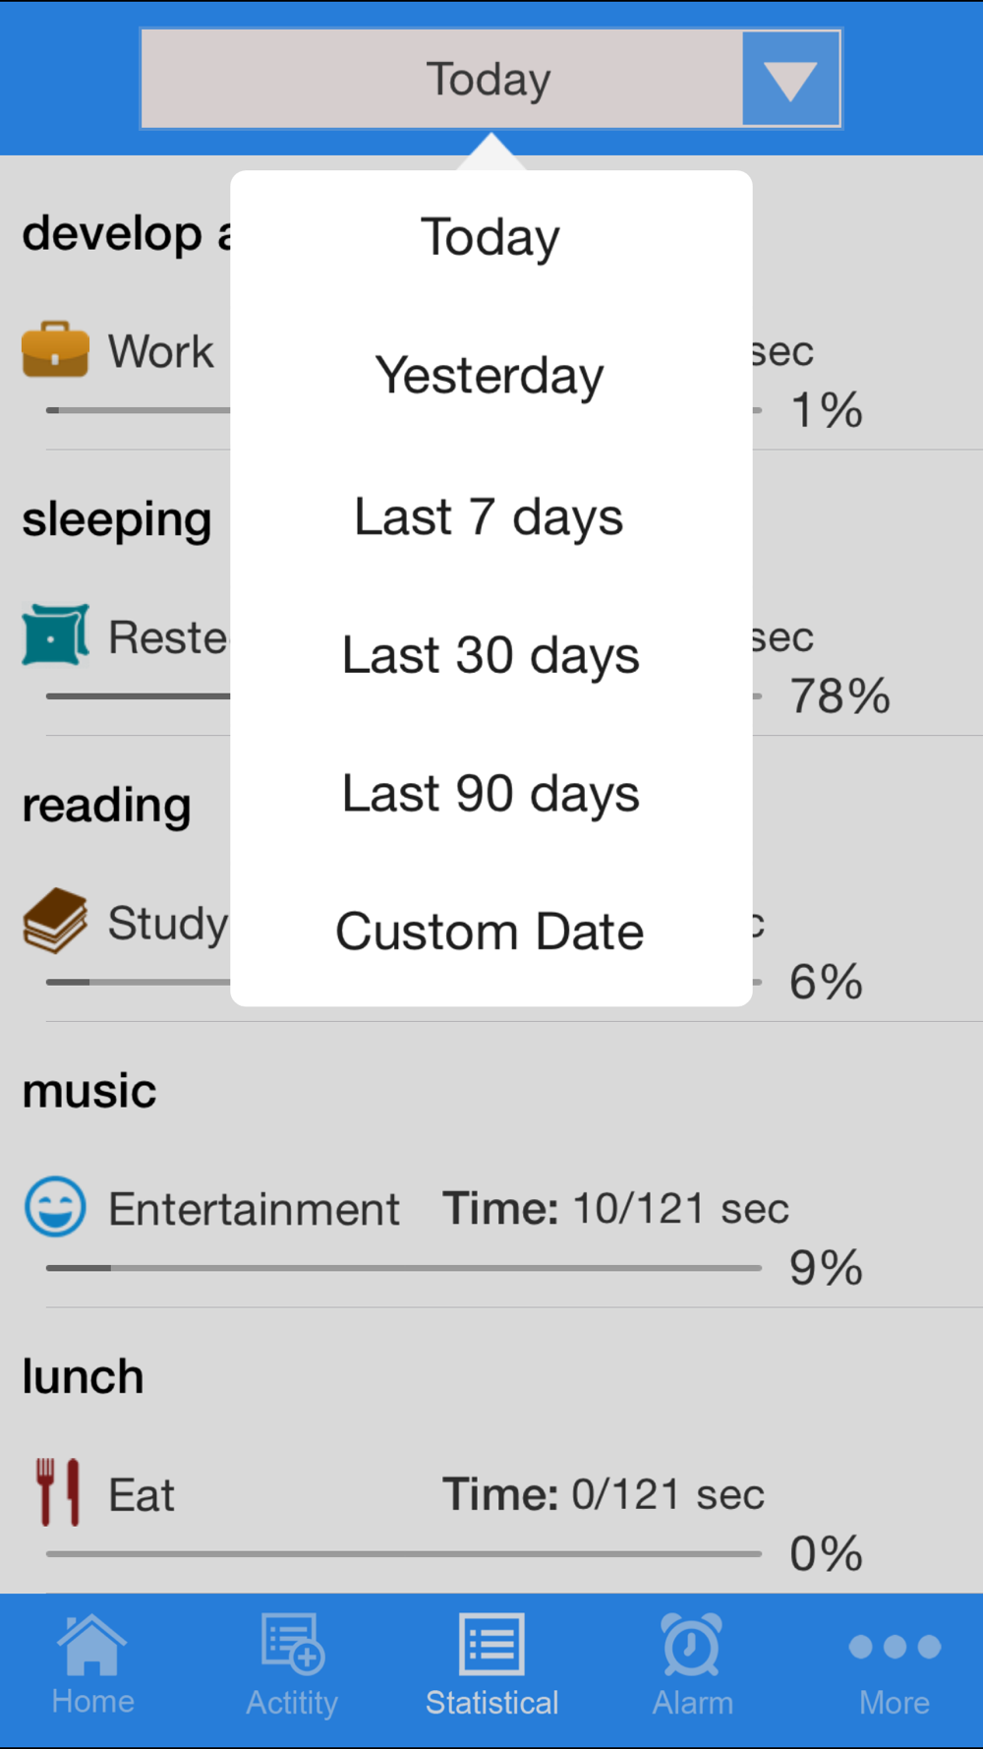Viewport: 983px width, 1749px height.
Task: Switch to the Statistical tab
Action: click(491, 1663)
